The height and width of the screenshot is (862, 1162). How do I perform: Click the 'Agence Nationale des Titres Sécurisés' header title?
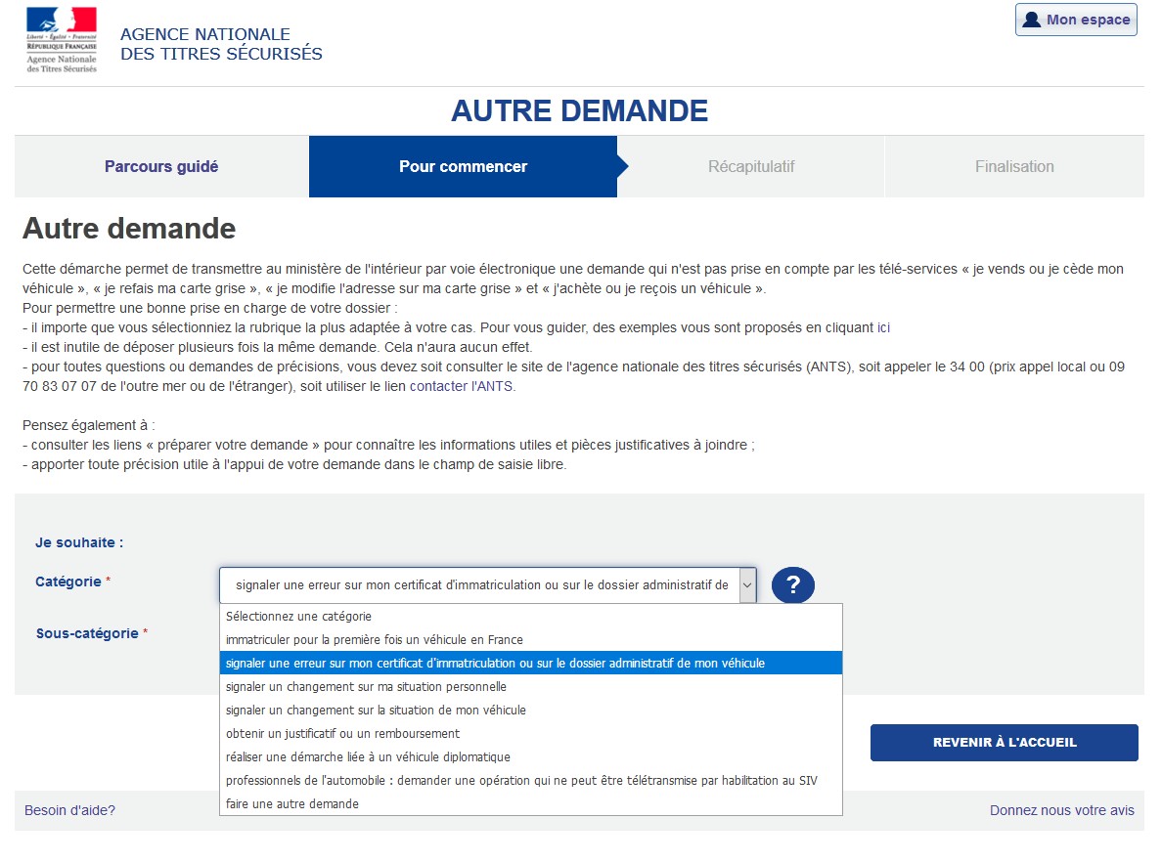(221, 44)
